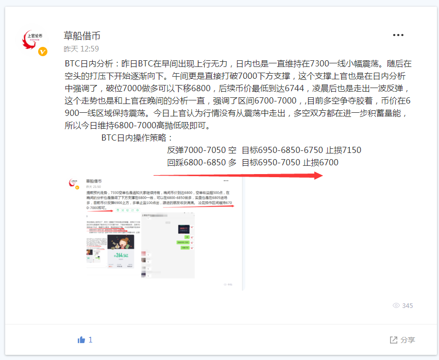Click the yellow V verified badge
The width and height of the screenshot is (439, 360).
tap(43, 52)
